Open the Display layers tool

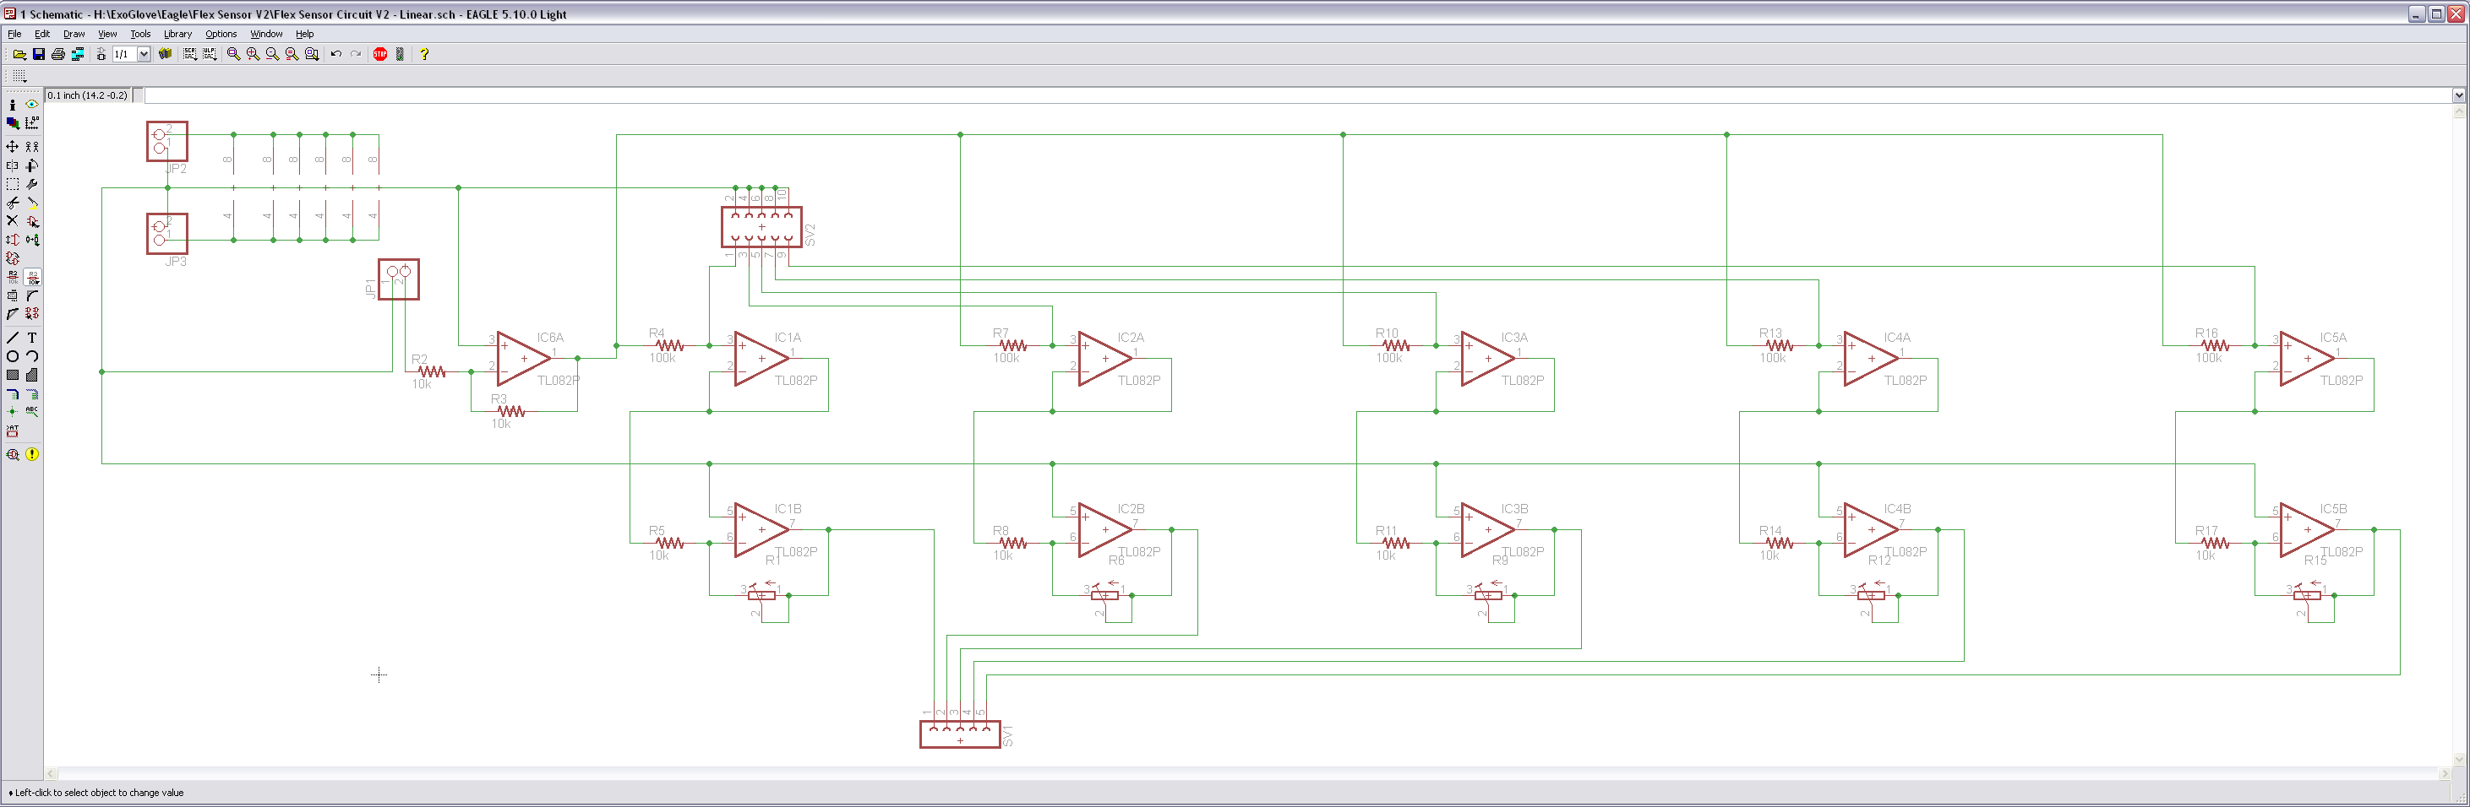pyautogui.click(x=13, y=122)
